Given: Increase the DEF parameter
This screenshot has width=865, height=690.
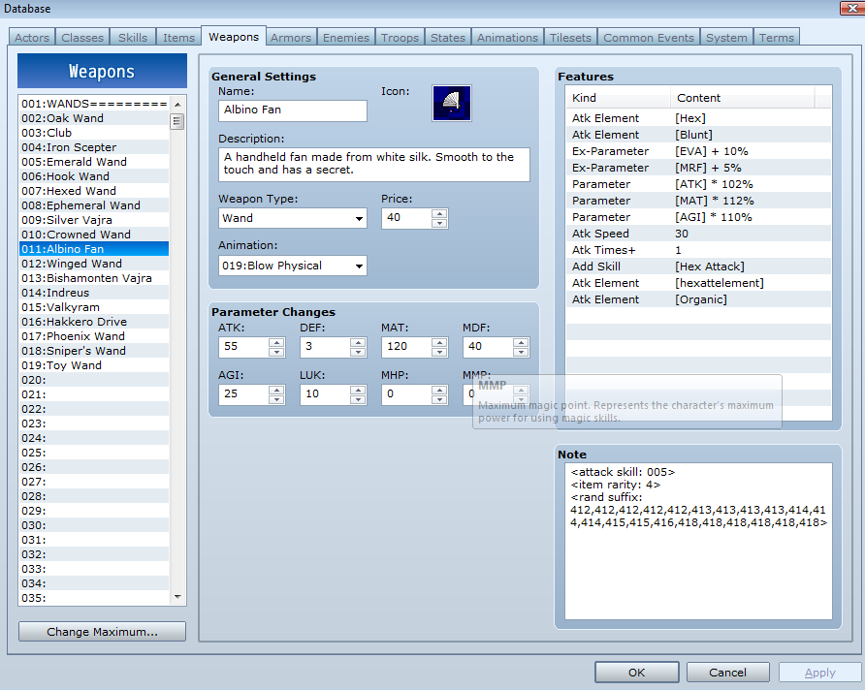Looking at the screenshot, I should point(358,343).
